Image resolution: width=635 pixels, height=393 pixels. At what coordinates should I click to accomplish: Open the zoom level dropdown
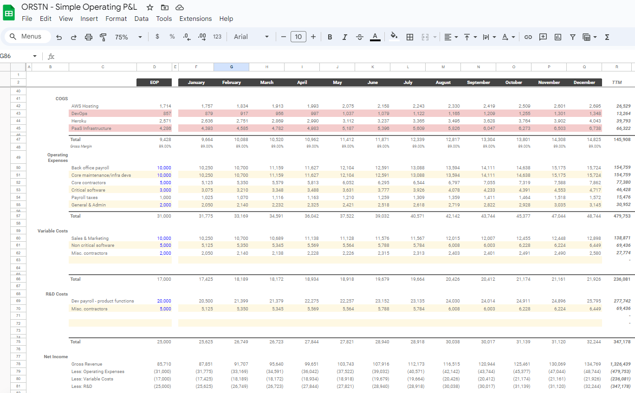coord(128,37)
